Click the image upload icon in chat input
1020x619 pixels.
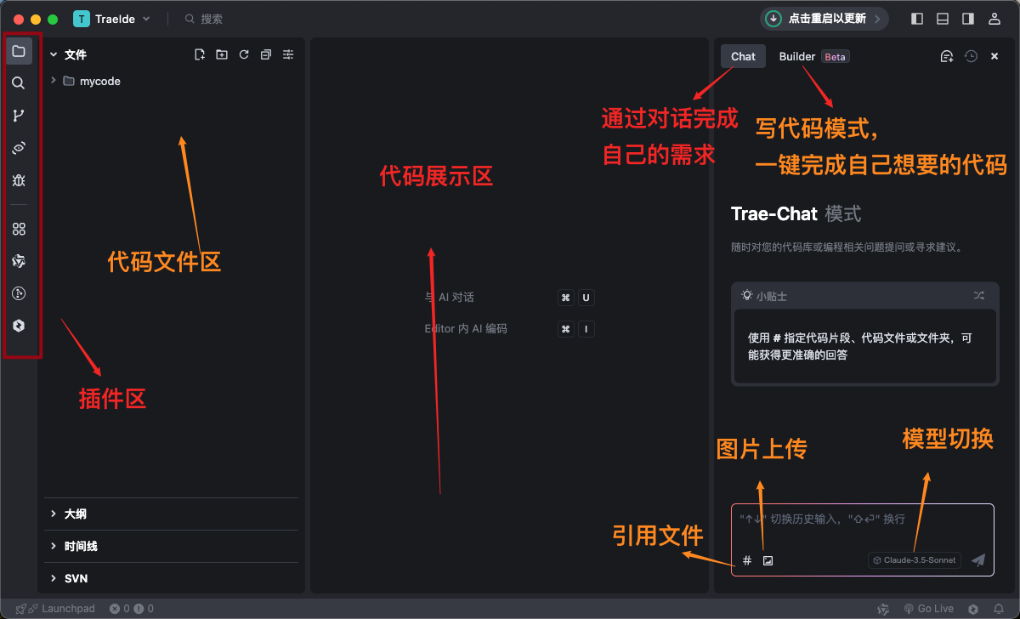768,560
